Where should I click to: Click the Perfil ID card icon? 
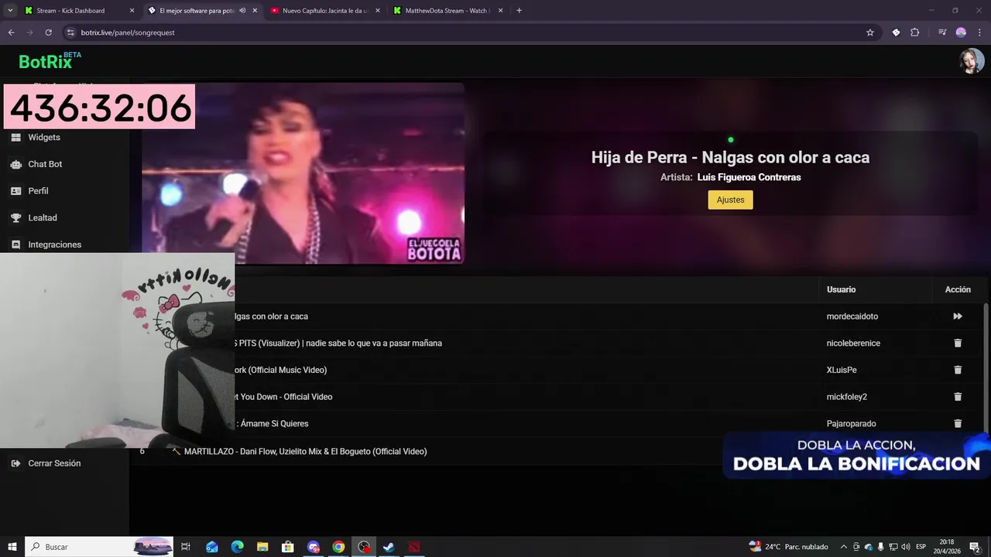pyautogui.click(x=15, y=191)
